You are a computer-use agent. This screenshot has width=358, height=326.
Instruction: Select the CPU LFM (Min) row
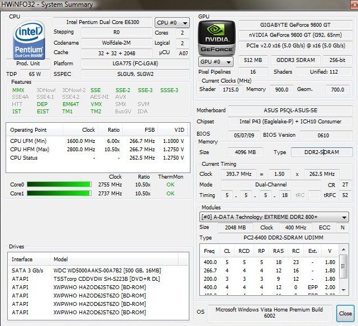pos(97,141)
